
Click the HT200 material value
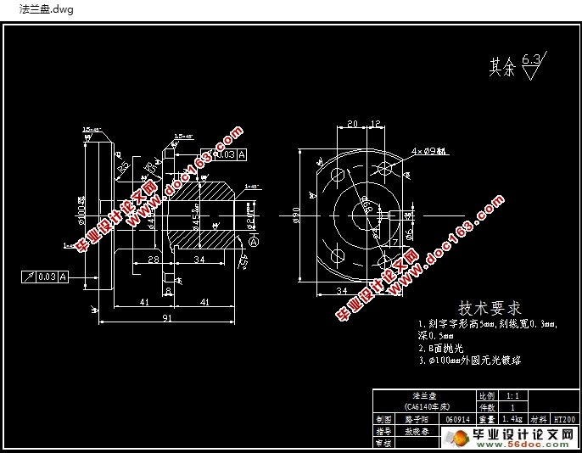[x=564, y=419]
